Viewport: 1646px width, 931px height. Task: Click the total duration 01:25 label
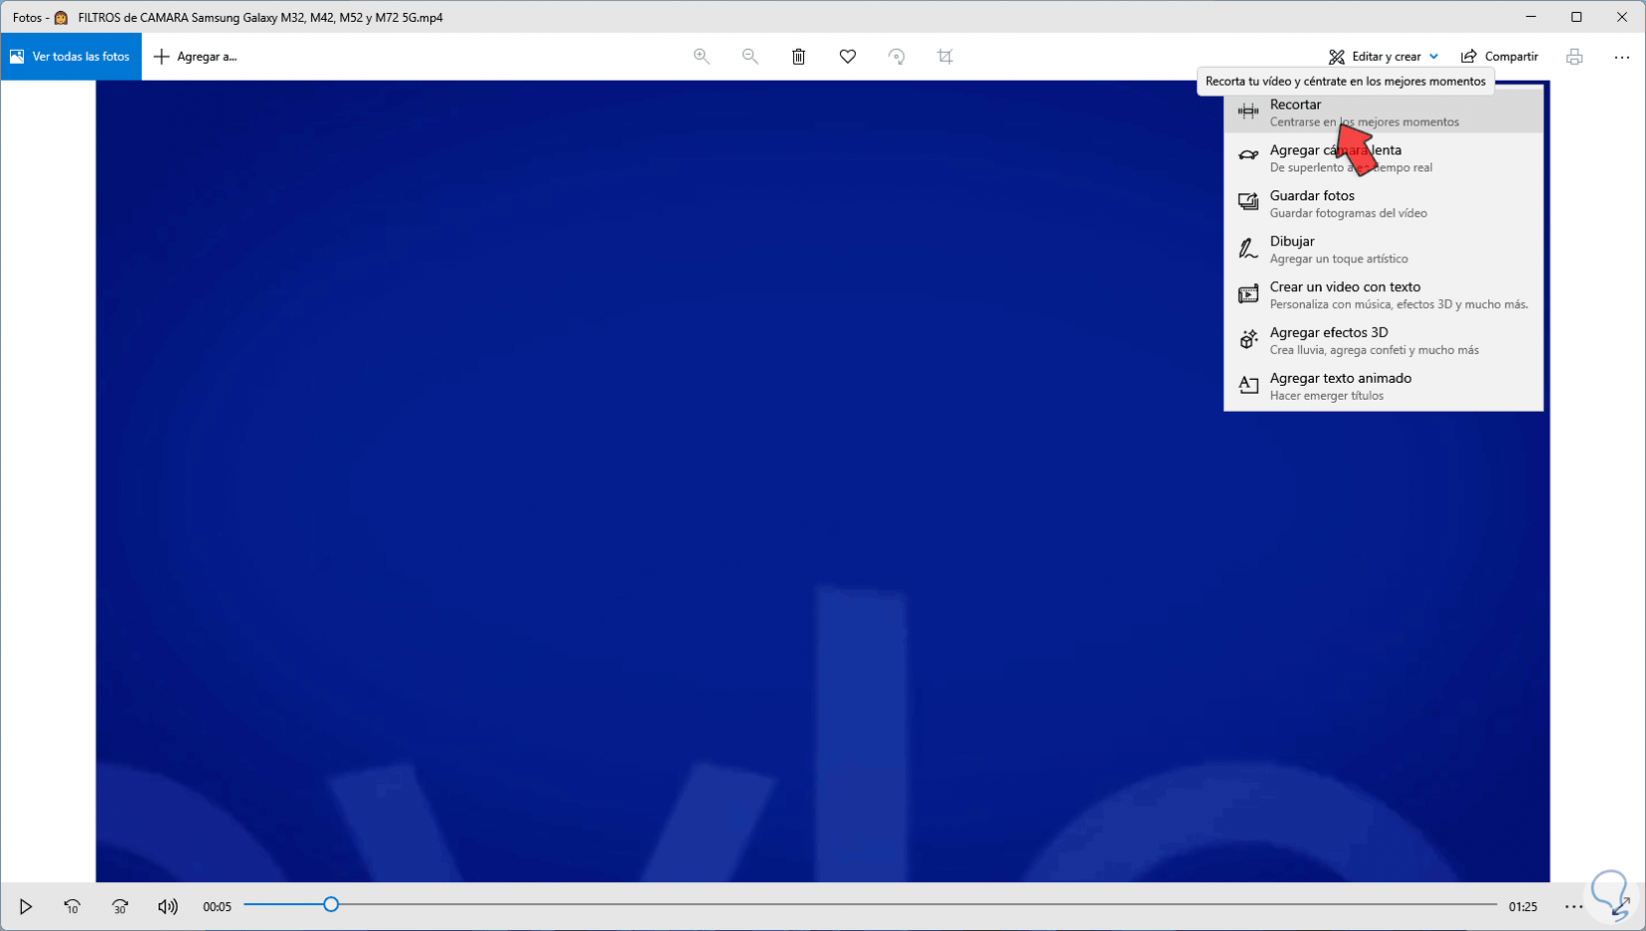pyautogui.click(x=1522, y=907)
